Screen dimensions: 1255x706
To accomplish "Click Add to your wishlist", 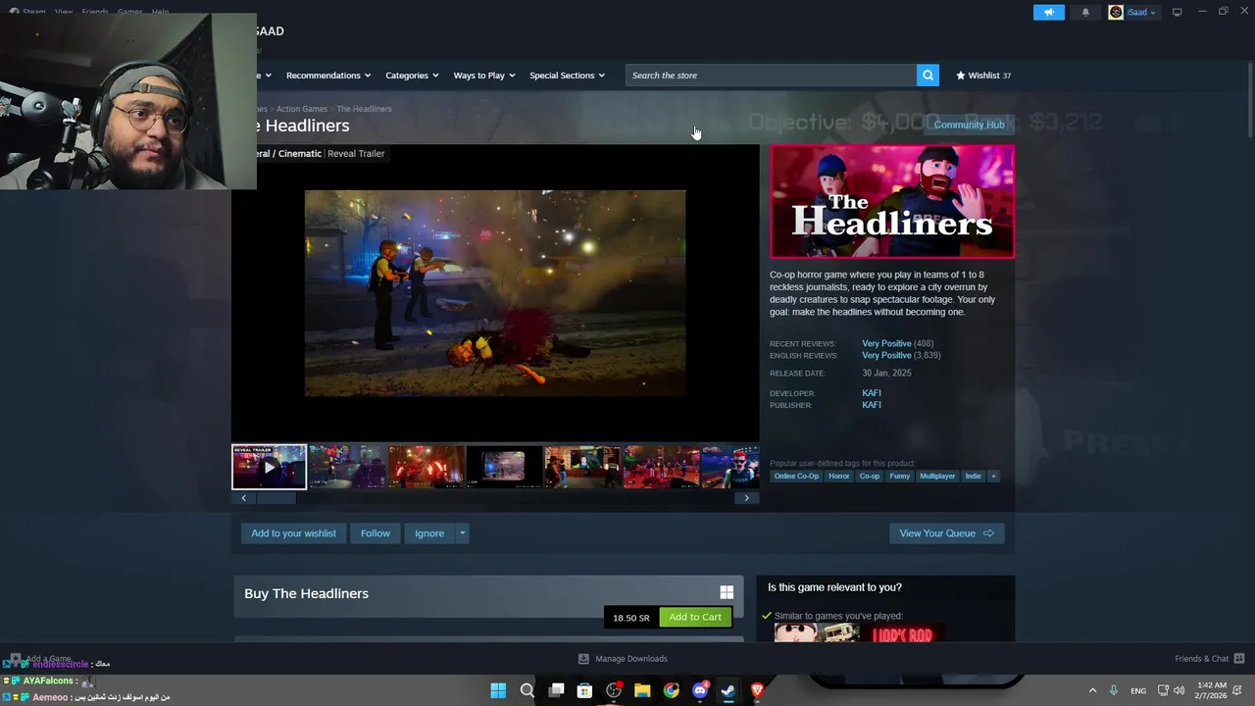I will [293, 533].
